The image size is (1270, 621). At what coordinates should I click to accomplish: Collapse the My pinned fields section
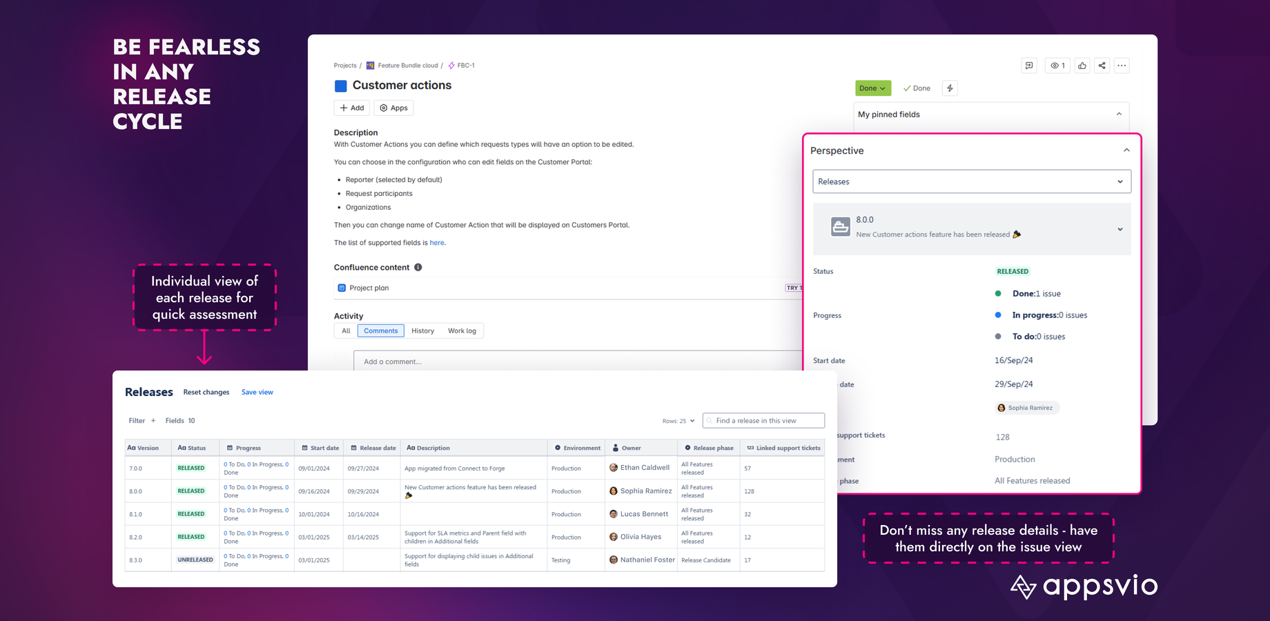1119,114
